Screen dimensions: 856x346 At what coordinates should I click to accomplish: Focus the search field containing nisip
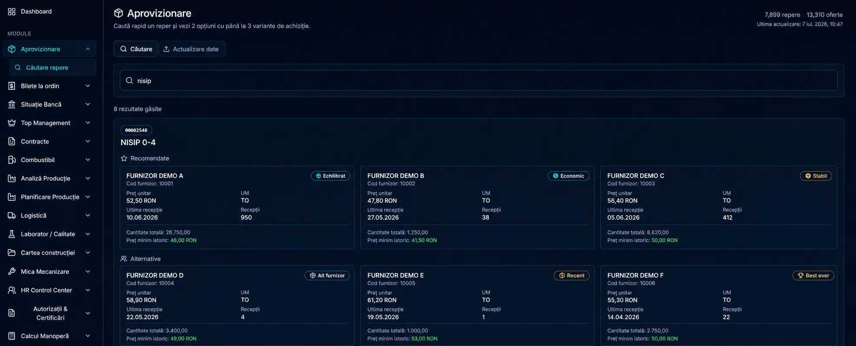478,81
